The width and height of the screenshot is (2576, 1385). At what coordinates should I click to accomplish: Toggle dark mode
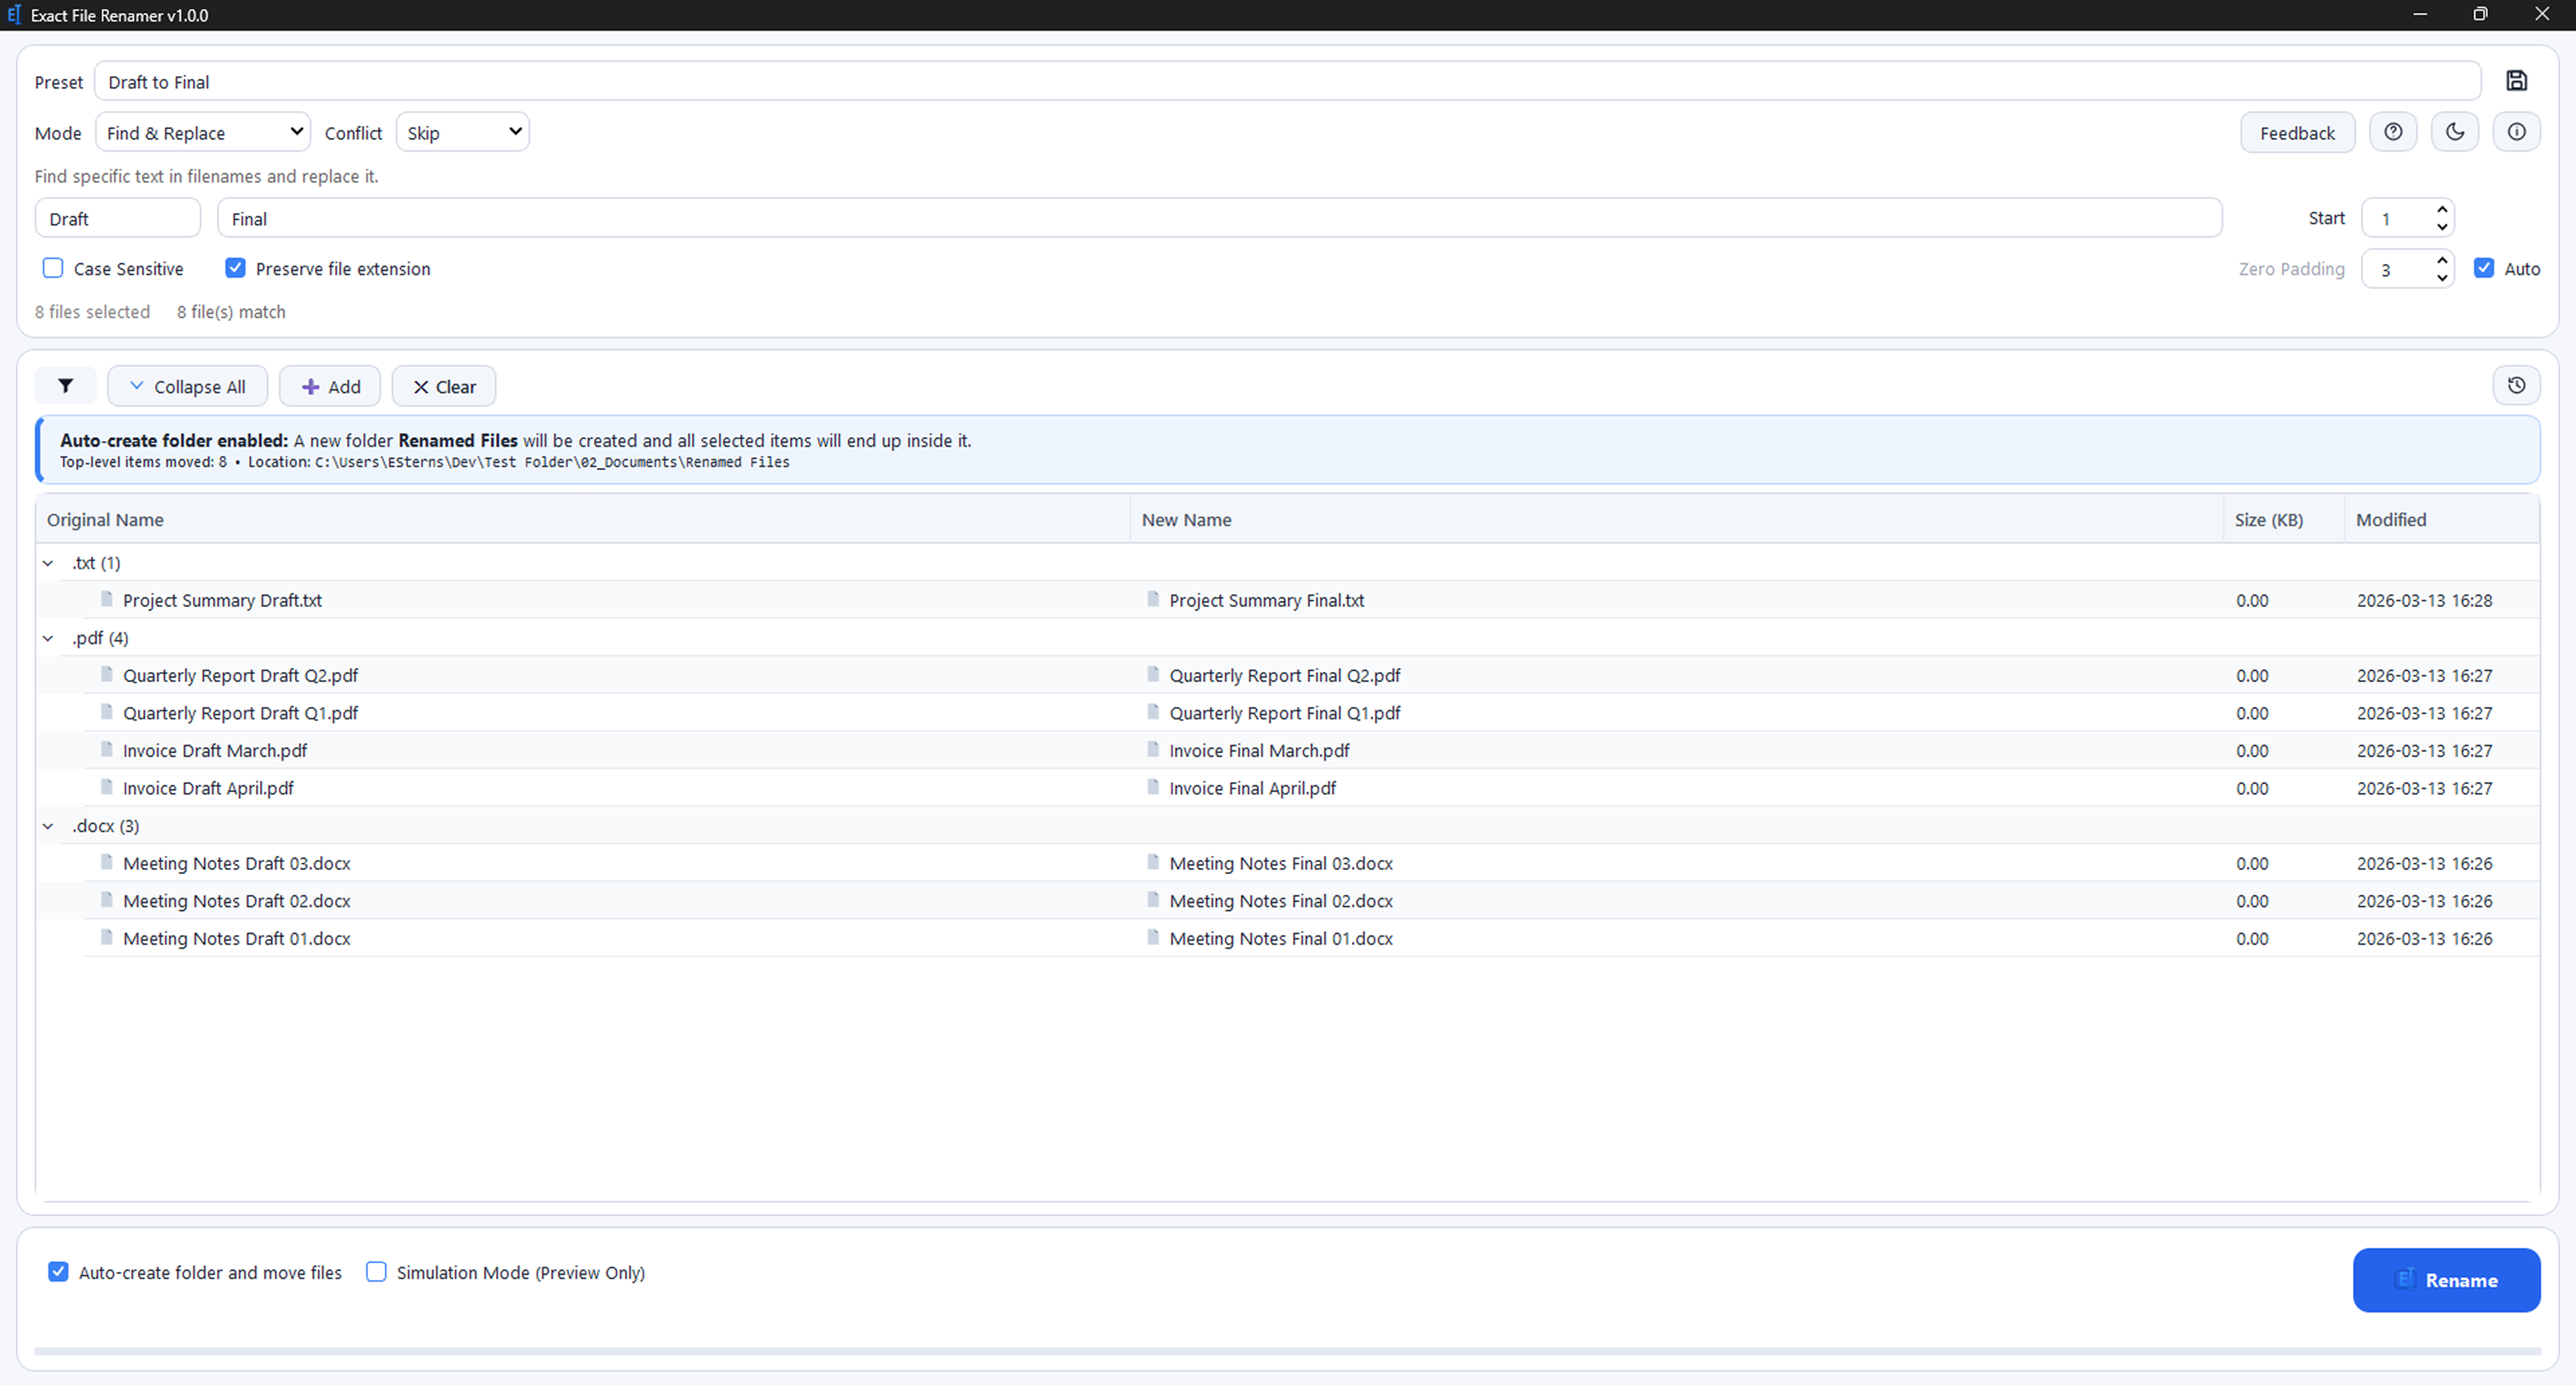pos(2455,131)
